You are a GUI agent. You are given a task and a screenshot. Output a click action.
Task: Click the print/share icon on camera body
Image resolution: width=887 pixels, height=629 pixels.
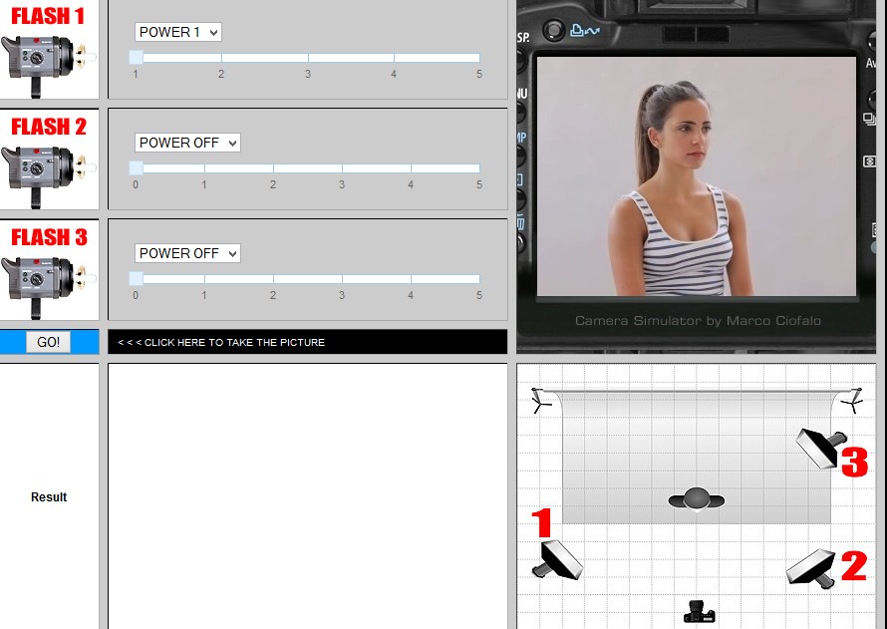584,31
